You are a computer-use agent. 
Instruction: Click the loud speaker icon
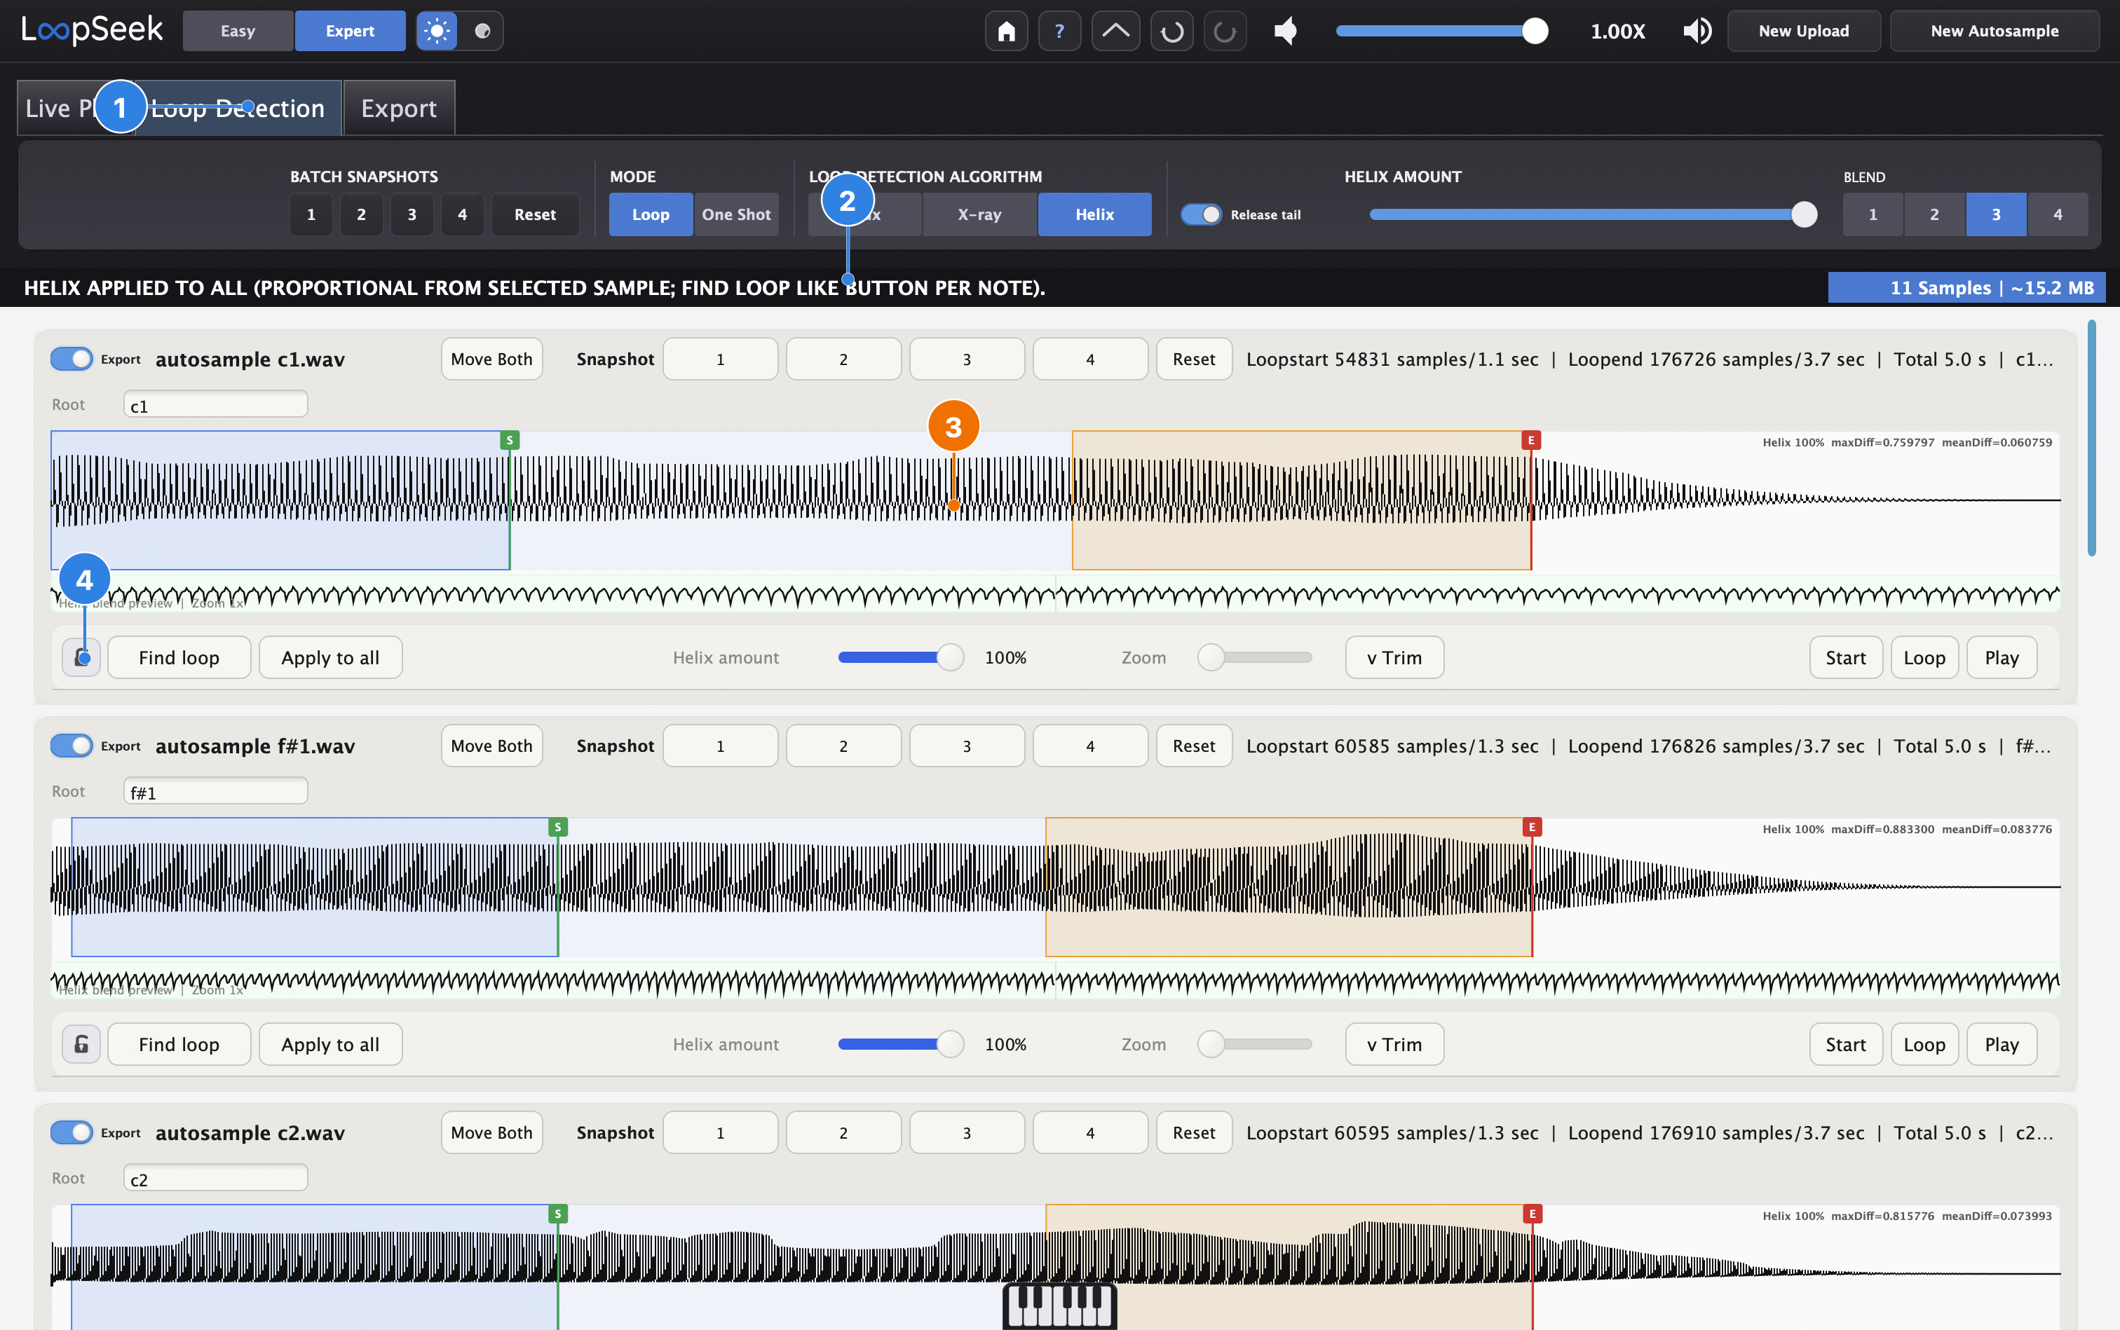pyautogui.click(x=1697, y=31)
